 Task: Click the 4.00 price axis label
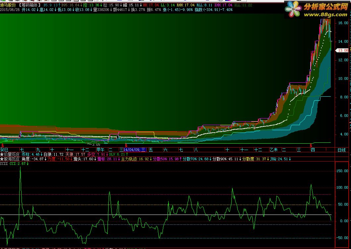[x=344, y=134]
